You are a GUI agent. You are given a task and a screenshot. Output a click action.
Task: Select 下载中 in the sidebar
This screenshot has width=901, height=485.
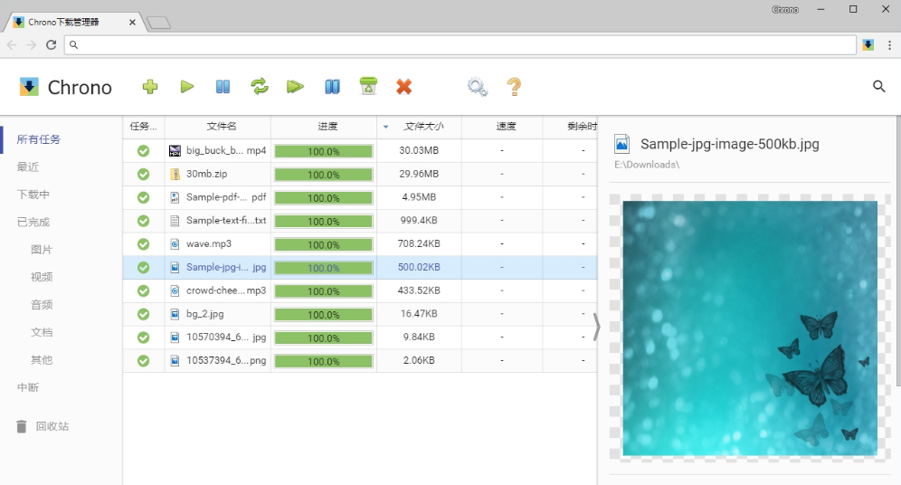(x=33, y=195)
